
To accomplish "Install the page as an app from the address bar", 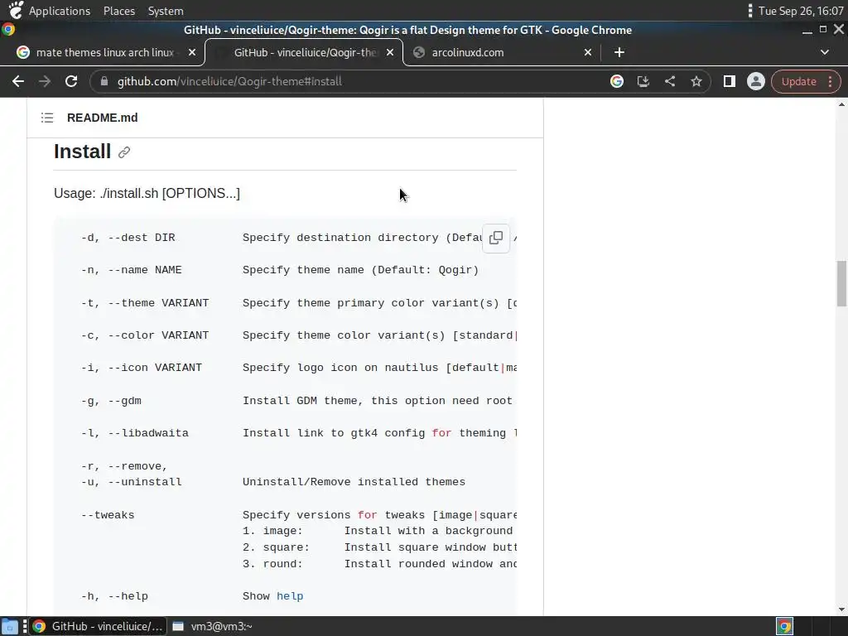I will (x=643, y=82).
